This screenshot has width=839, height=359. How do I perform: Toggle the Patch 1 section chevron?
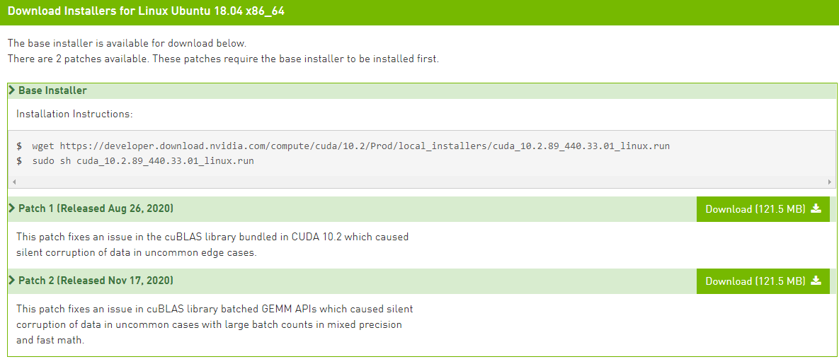click(x=12, y=208)
